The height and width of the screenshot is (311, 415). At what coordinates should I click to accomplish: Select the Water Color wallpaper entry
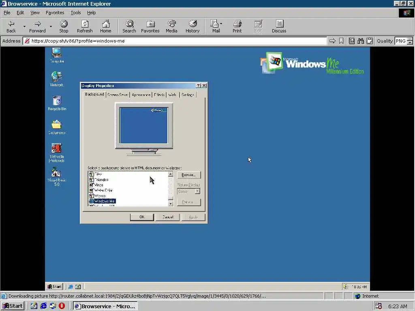103,190
